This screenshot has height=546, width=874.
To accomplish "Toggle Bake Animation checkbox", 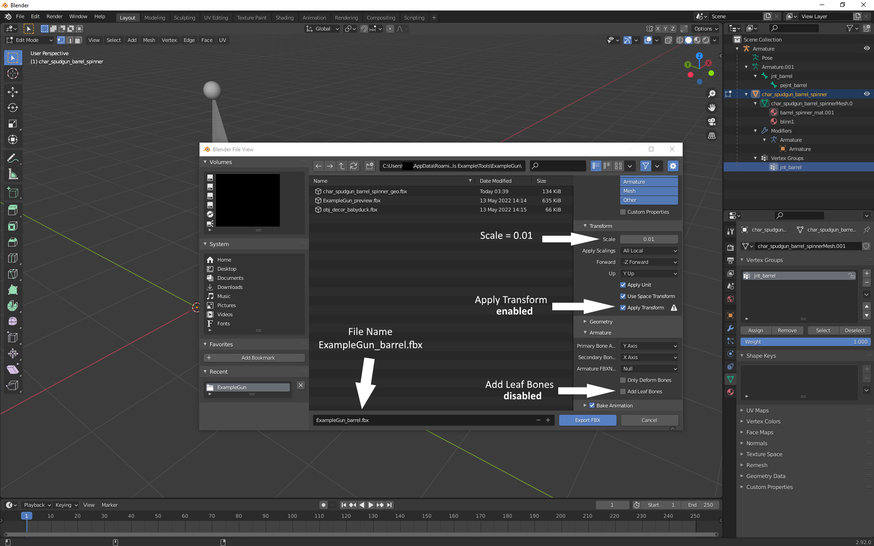I will tap(592, 406).
